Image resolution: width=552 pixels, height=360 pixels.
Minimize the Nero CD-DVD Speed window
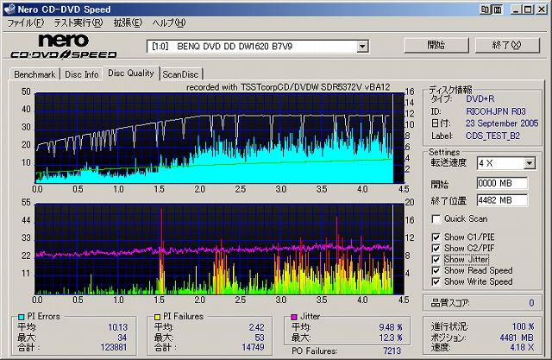click(x=516, y=9)
